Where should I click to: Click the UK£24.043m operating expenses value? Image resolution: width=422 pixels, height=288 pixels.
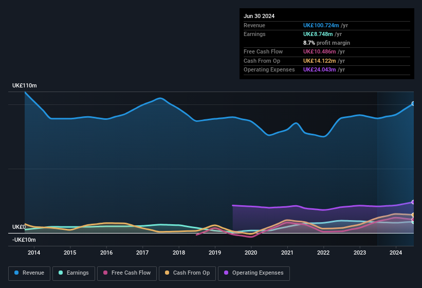click(319, 69)
